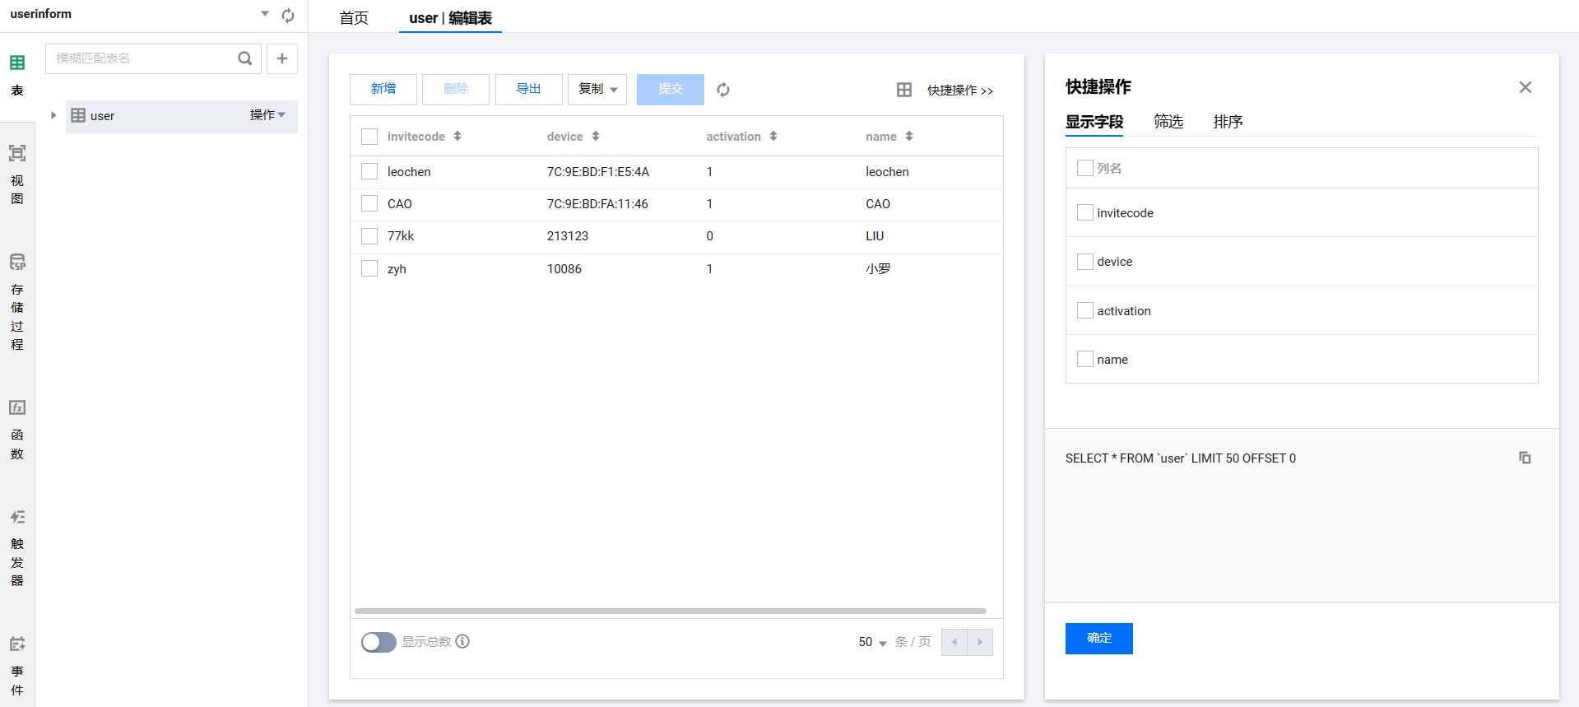Open the Events section icon
The image size is (1579, 707).
click(17, 644)
